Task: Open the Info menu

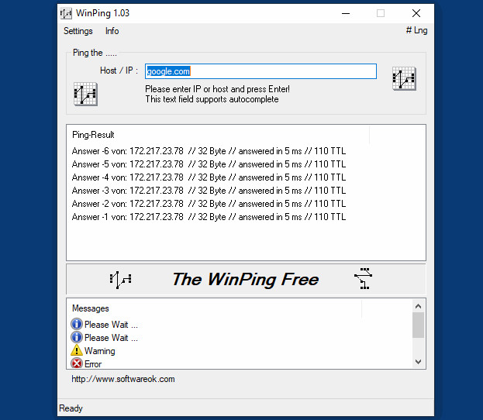Action: click(x=112, y=31)
